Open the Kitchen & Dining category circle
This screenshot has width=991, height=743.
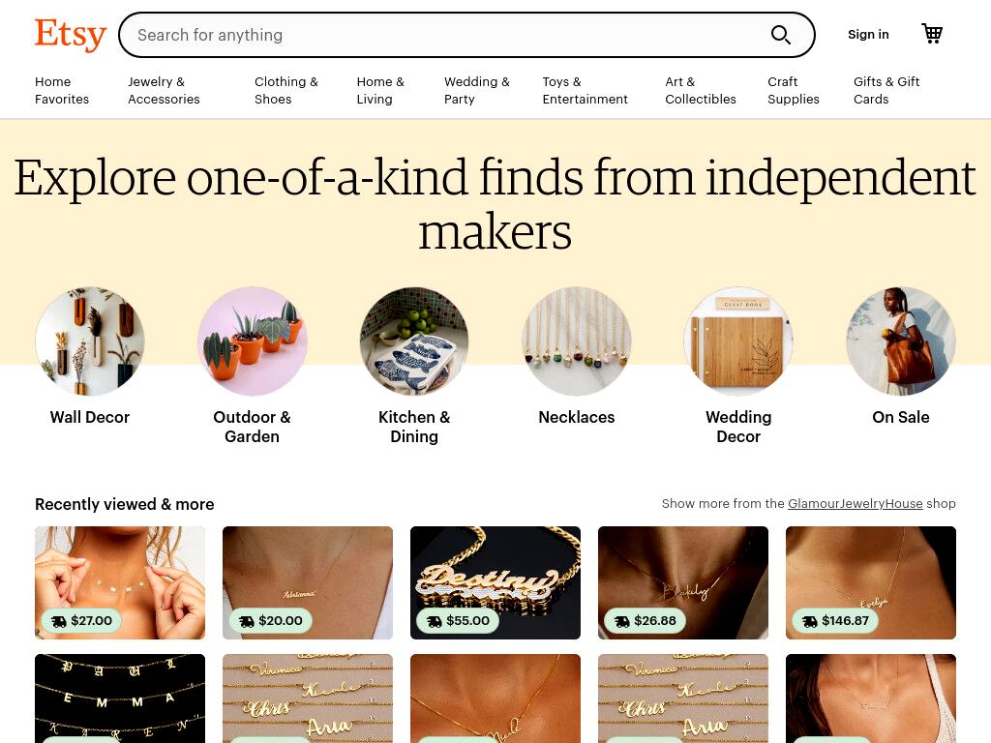click(x=414, y=342)
